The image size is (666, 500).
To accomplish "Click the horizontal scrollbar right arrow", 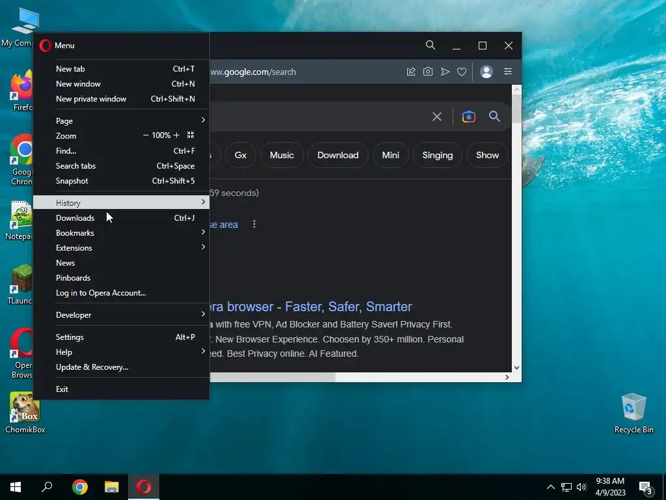I will [x=507, y=377].
